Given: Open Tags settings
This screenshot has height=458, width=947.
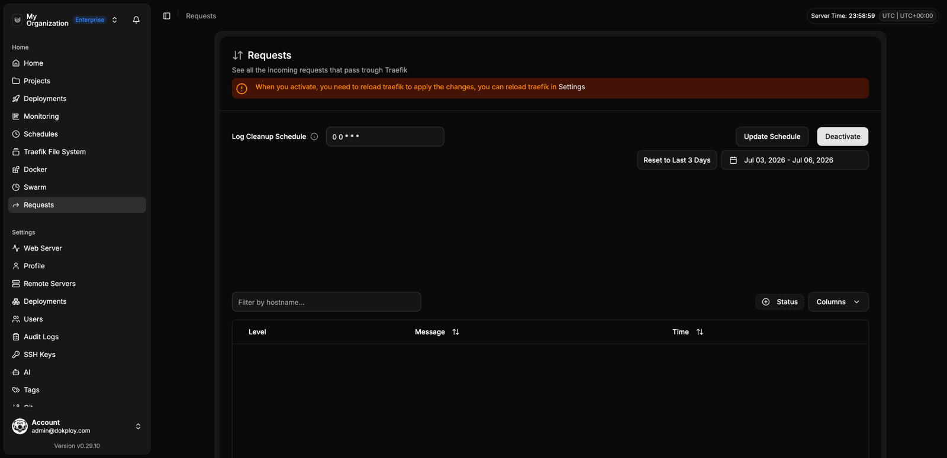Looking at the screenshot, I should [77, 390].
